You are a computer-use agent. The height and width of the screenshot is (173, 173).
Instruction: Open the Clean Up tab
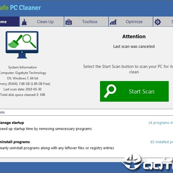(42, 22)
